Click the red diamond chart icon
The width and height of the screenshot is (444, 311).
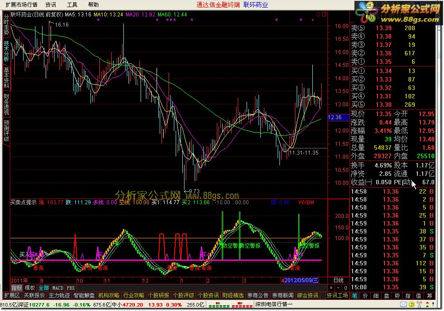[318, 14]
